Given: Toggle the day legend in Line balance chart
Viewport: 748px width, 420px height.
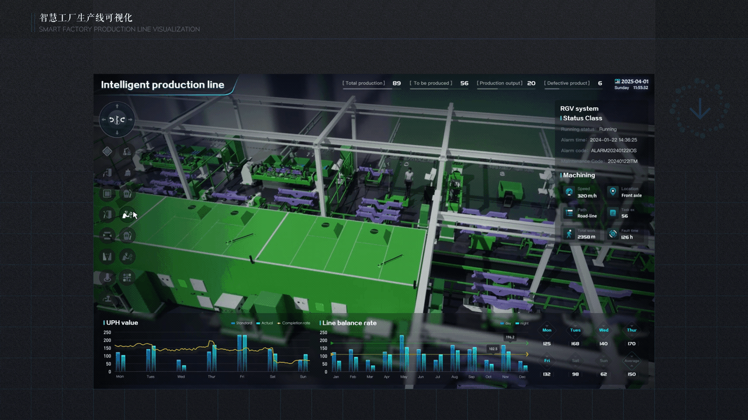Looking at the screenshot, I should 505,323.
